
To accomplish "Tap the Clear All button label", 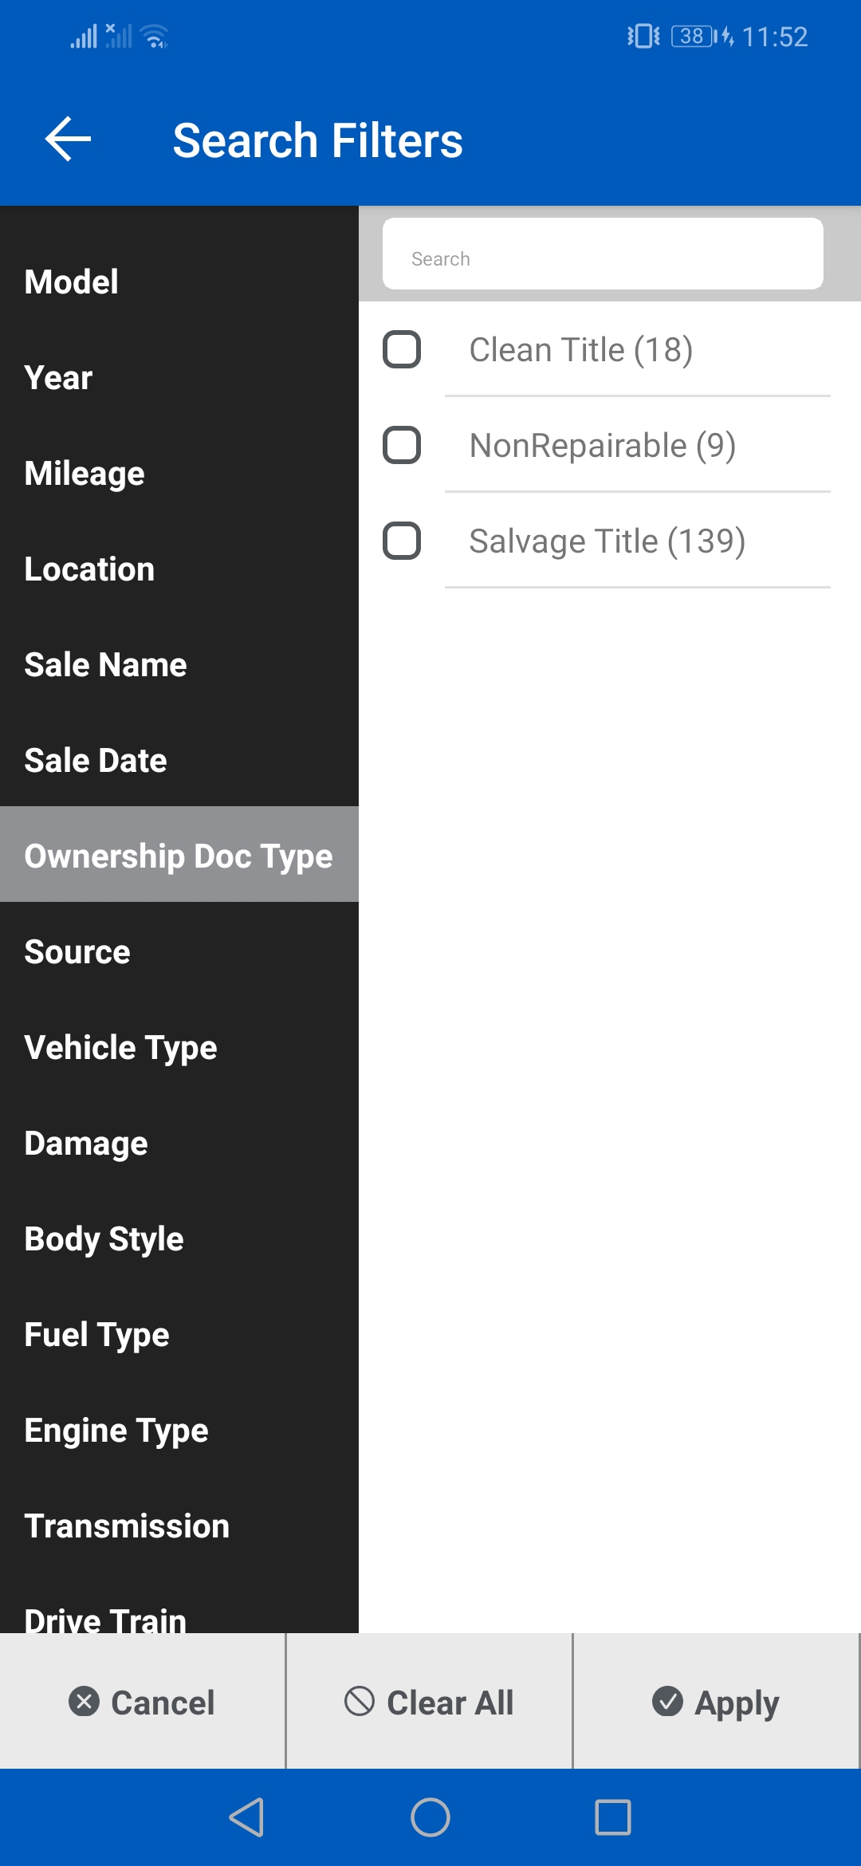I will click(450, 1703).
